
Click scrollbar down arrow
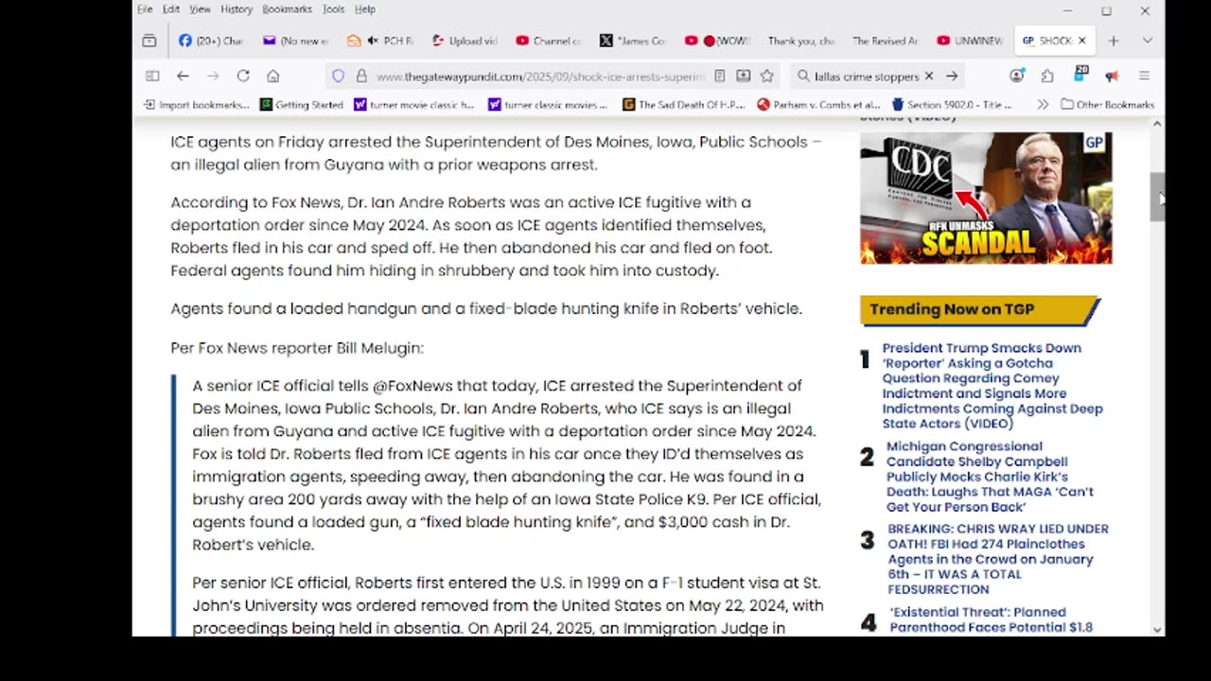point(1157,629)
